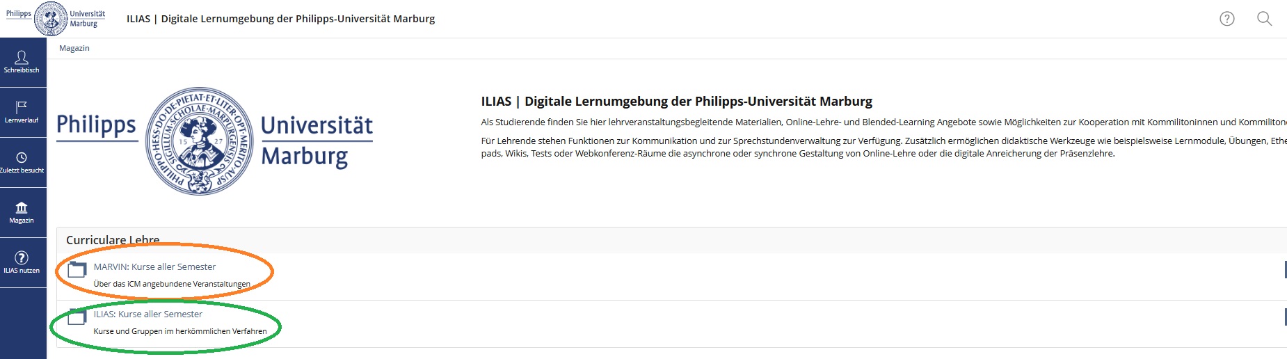Open the Schreibtisch dashboard in the sidebar
This screenshot has width=1287, height=359.
coord(22,62)
